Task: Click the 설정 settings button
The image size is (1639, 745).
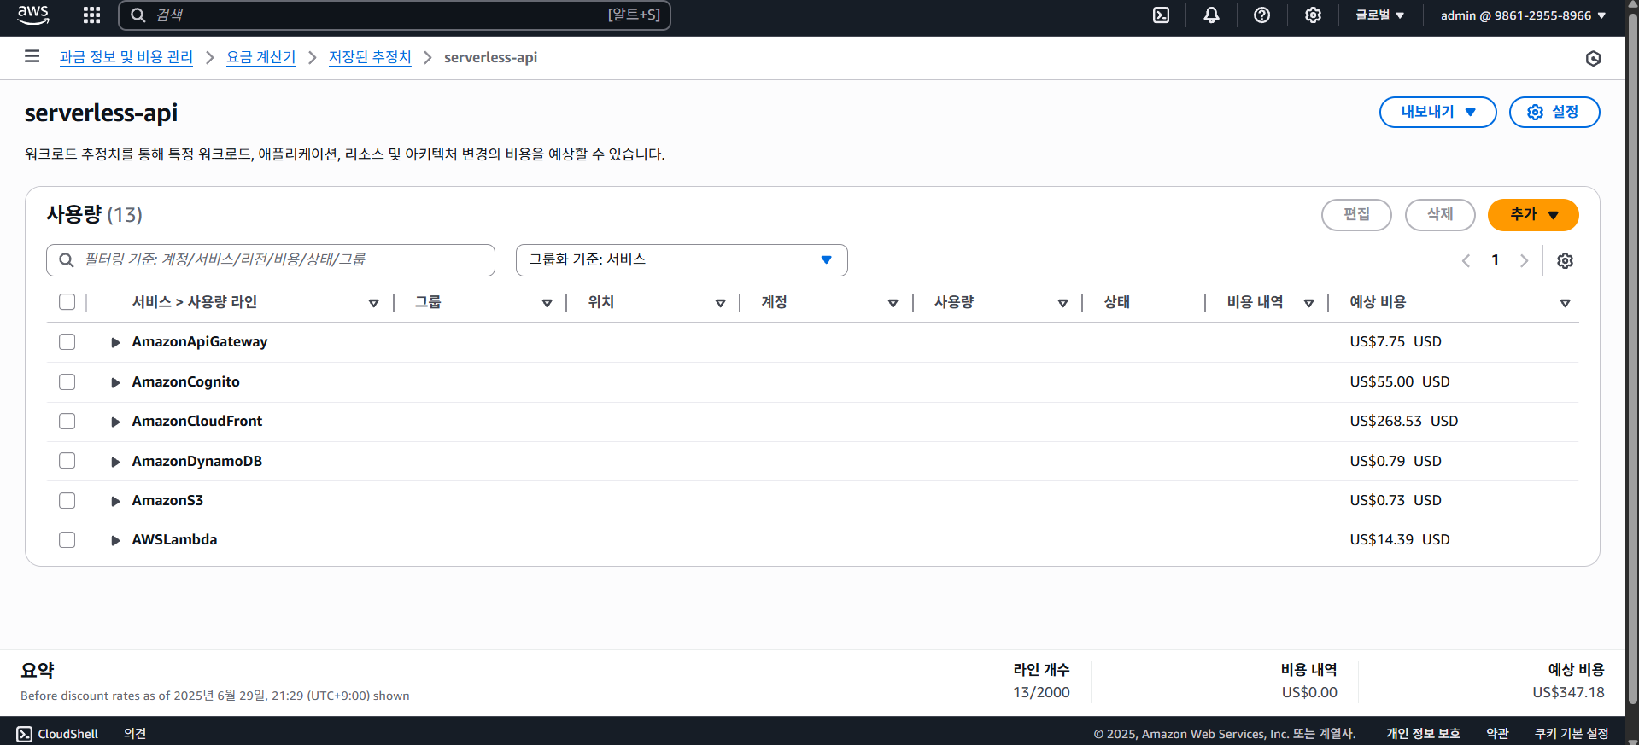Action: click(1554, 112)
